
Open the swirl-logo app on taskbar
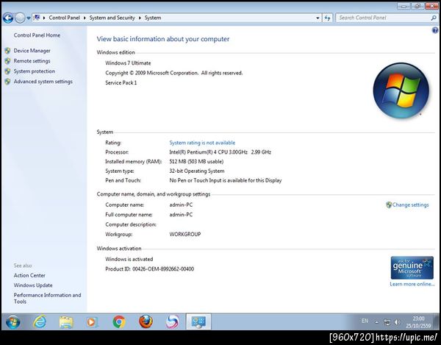172,321
